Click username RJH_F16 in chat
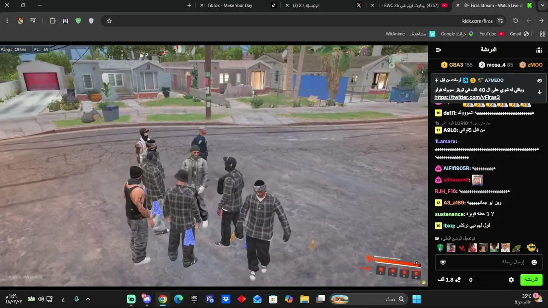Image resolution: width=548 pixels, height=308 pixels. point(446,192)
